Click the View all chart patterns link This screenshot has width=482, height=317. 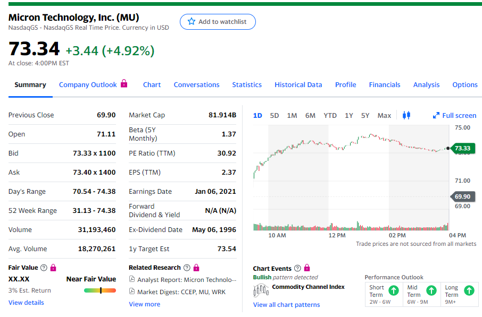[x=286, y=305]
